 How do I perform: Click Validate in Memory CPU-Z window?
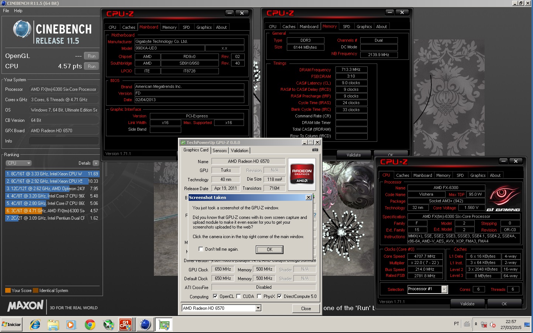pos(354,155)
